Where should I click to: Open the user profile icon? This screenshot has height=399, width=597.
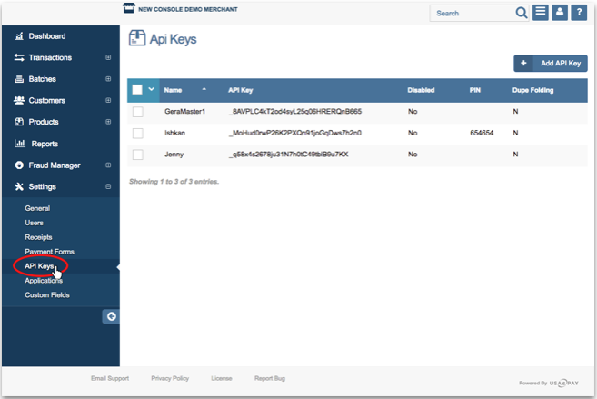(x=560, y=13)
